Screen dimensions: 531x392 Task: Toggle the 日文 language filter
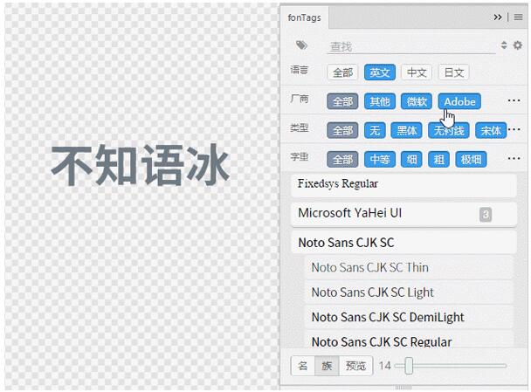453,72
